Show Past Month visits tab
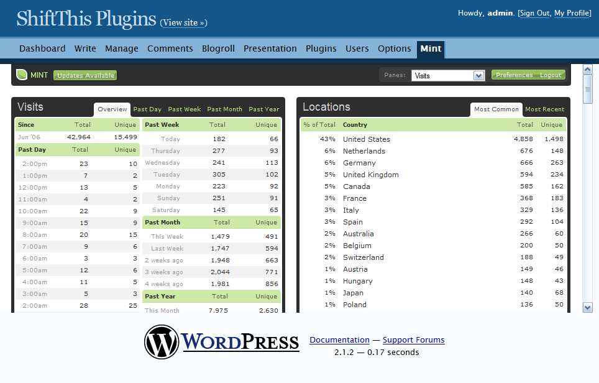Image resolution: width=599 pixels, height=383 pixels. [x=225, y=109]
